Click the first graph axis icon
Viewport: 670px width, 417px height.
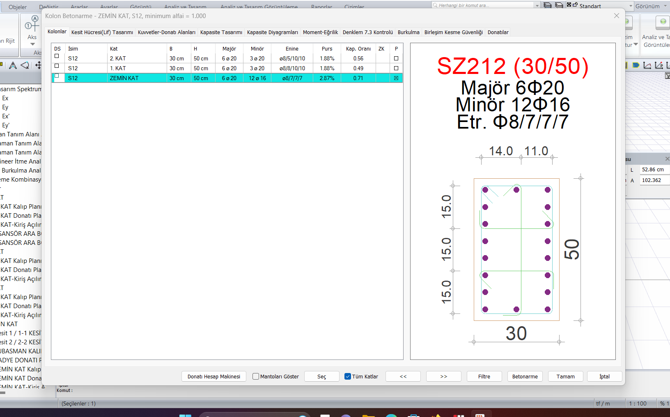pyautogui.click(x=647, y=65)
